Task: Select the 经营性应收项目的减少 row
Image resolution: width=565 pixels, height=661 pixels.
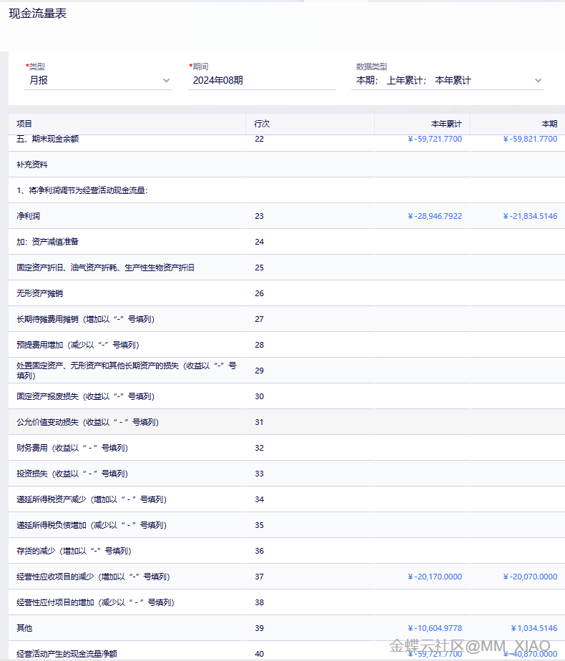Action: (x=287, y=577)
